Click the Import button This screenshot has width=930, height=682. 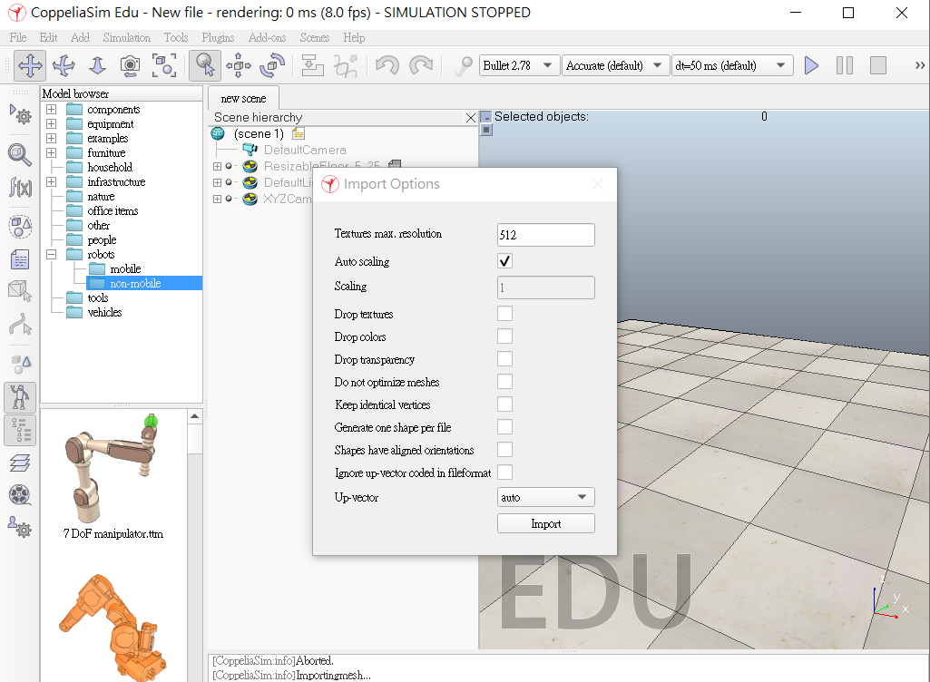click(545, 523)
